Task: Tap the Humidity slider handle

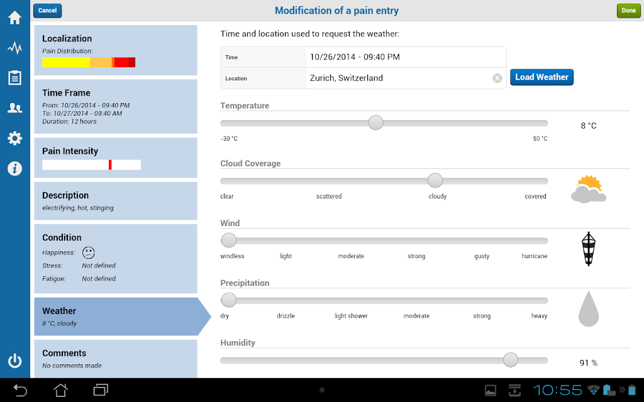Action: coord(511,360)
